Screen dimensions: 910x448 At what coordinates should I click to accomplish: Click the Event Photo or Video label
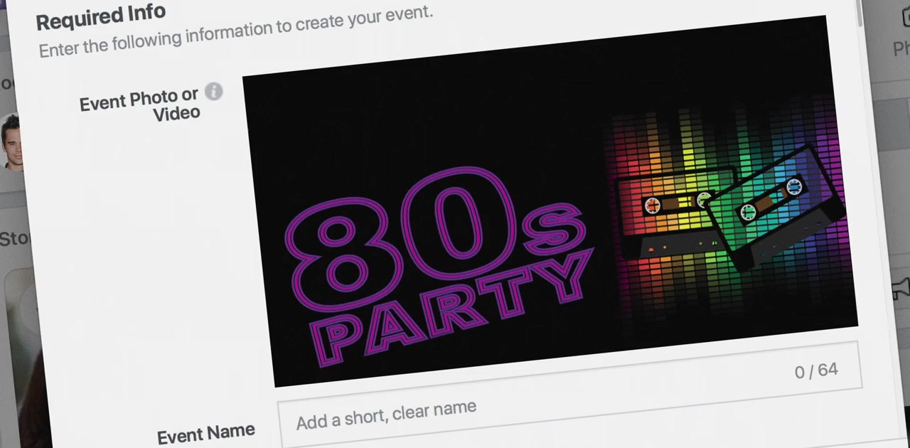141,105
